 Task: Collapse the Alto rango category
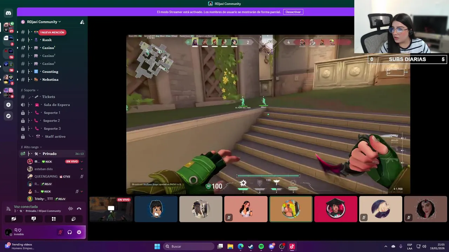point(31,147)
